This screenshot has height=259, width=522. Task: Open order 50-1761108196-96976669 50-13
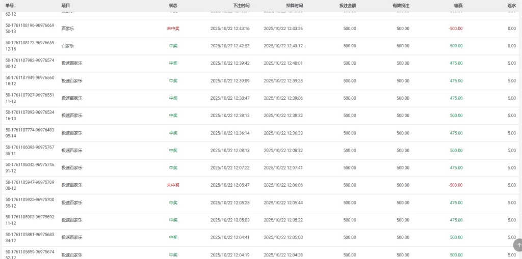[x=30, y=28]
